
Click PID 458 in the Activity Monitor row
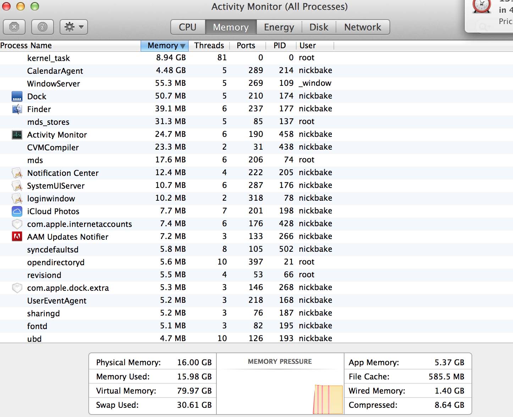pos(286,134)
